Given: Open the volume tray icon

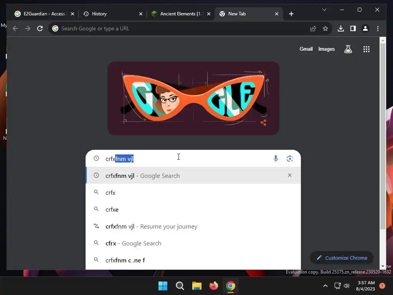Looking at the screenshot, I should (x=347, y=286).
